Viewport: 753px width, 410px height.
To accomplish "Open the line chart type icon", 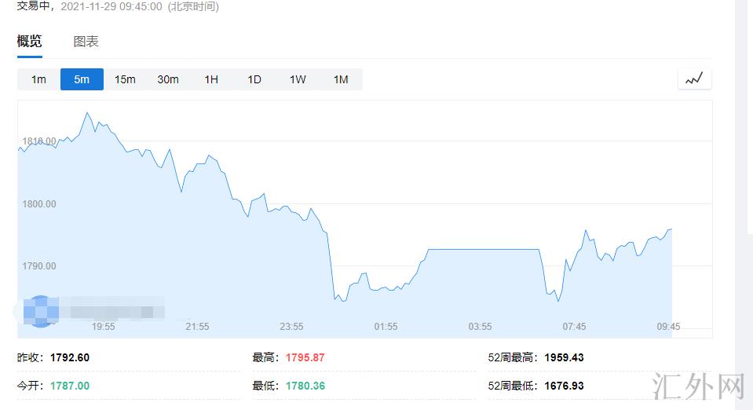I will click(694, 79).
